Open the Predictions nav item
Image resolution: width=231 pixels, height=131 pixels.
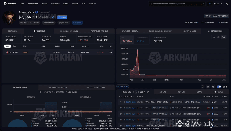coord(33,4)
